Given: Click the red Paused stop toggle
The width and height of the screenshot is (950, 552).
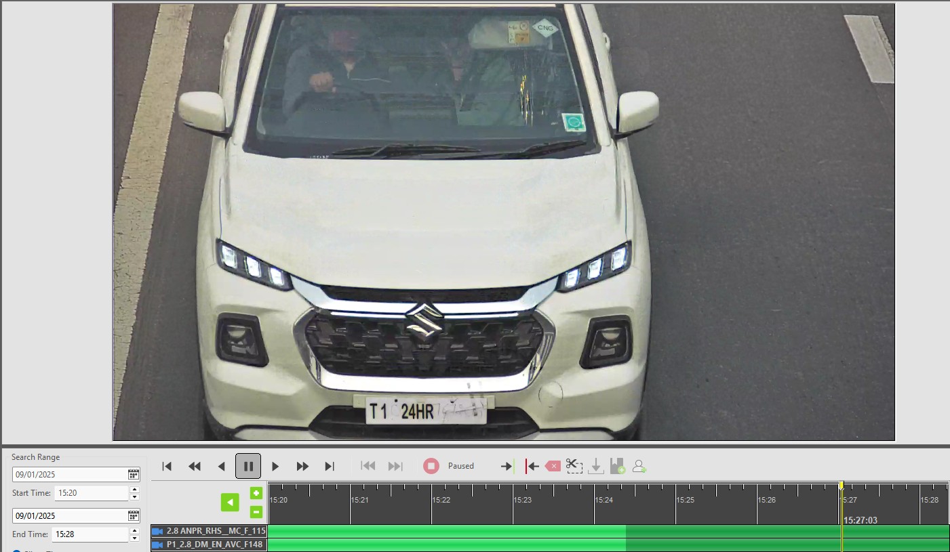Looking at the screenshot, I should point(431,465).
